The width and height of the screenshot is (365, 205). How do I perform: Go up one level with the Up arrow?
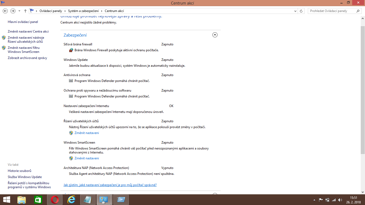point(25,11)
